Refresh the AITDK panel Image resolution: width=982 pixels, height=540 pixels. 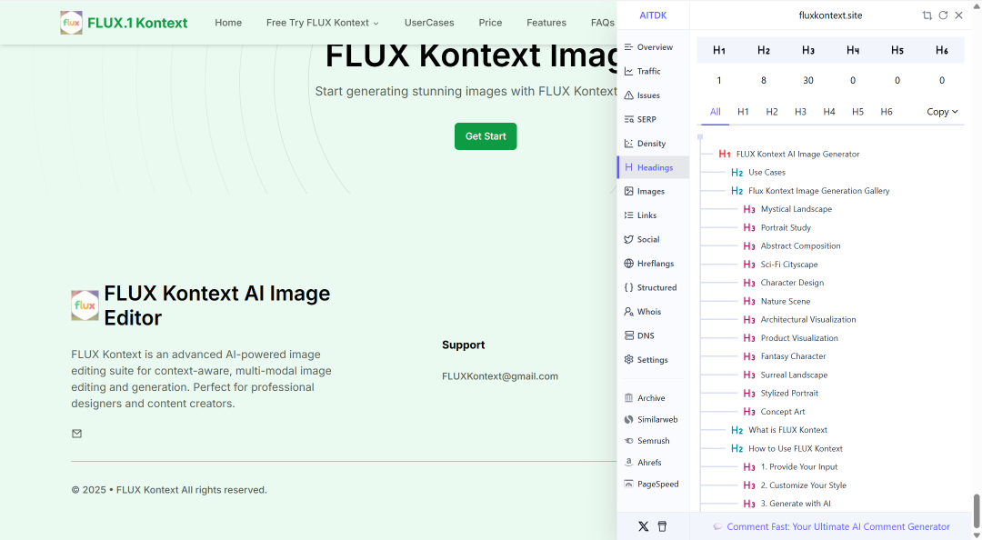pos(943,15)
